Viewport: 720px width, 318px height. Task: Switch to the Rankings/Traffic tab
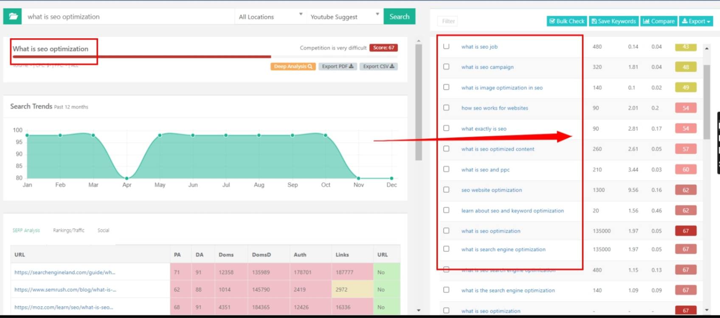69,230
